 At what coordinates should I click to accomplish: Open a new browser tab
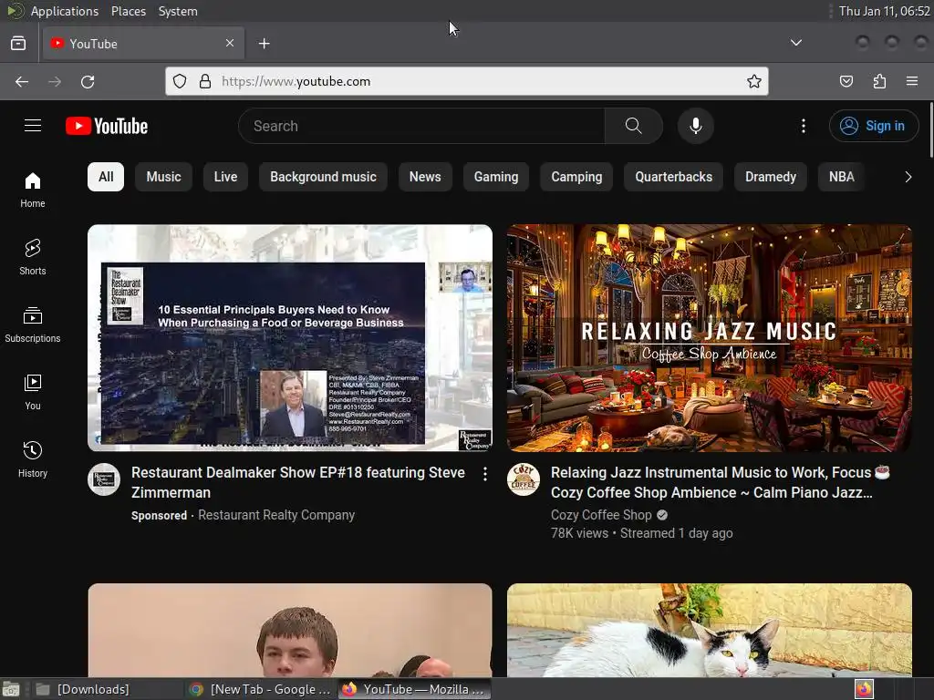pos(264,44)
